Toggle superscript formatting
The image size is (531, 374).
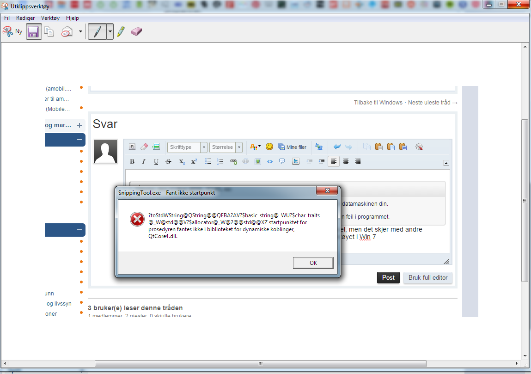194,162
